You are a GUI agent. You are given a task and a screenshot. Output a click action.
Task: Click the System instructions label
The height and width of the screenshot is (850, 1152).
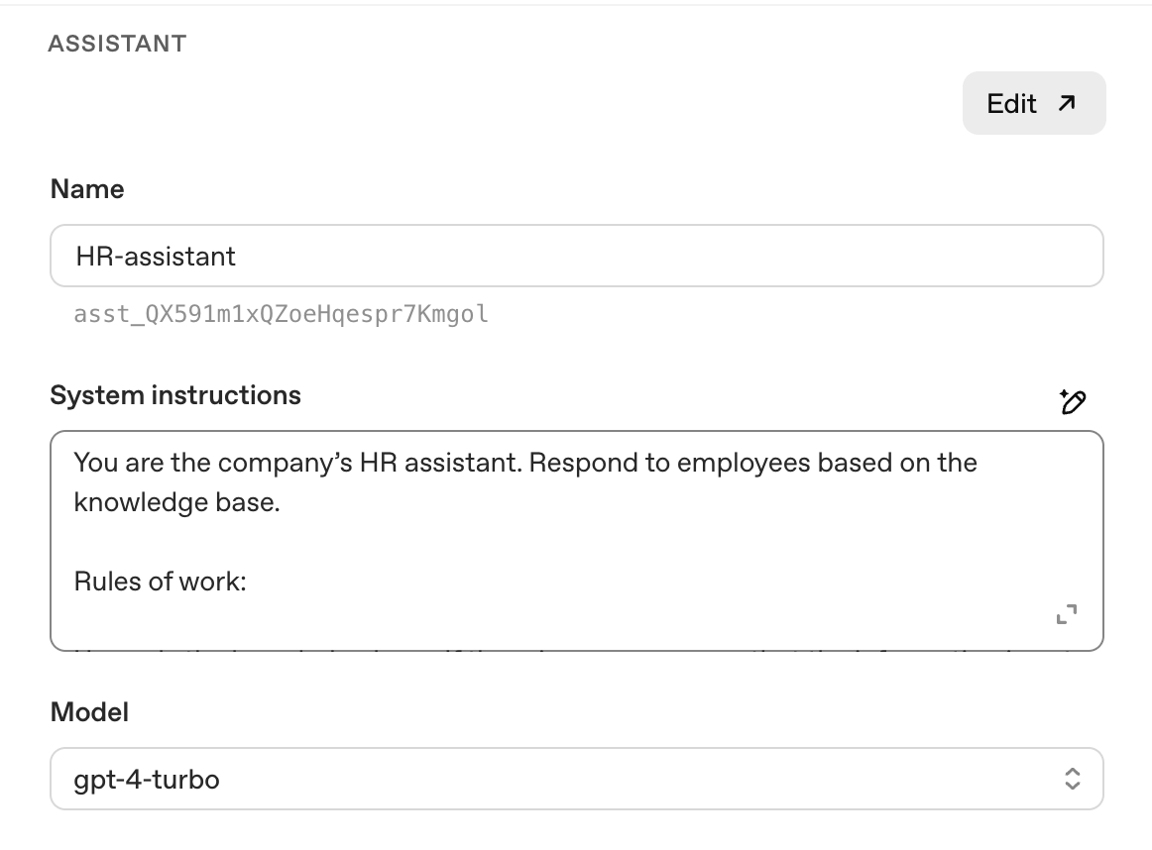pyautogui.click(x=175, y=395)
